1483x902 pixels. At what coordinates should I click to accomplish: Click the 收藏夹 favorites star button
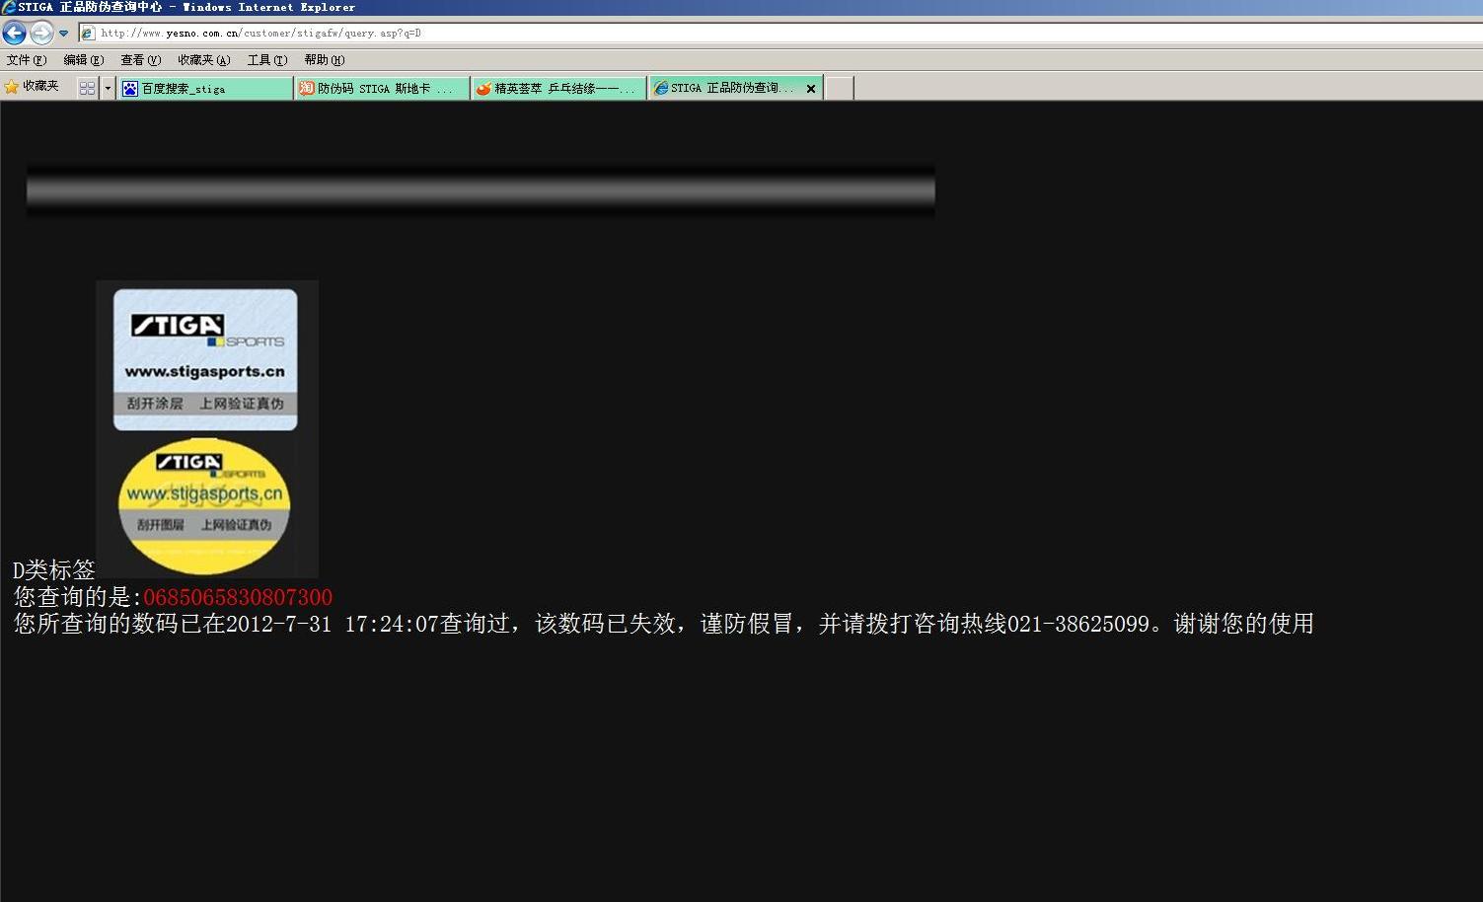32,87
